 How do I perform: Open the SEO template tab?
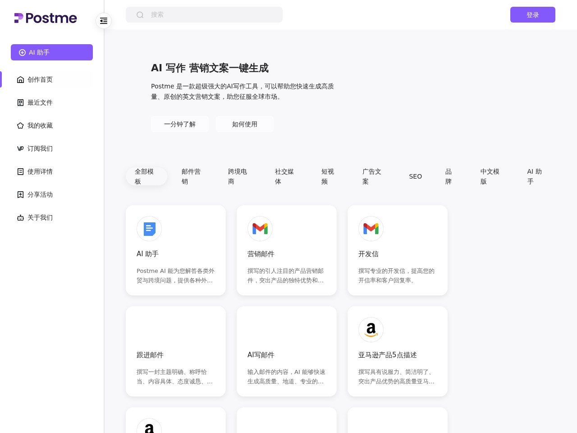coord(415,176)
